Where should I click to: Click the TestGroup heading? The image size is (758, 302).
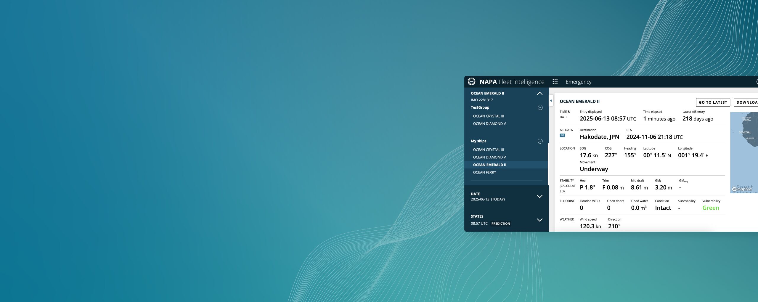point(480,107)
